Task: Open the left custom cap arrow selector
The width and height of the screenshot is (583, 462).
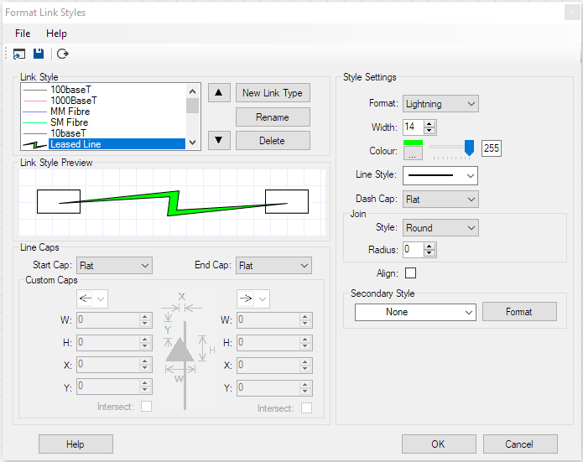Action: click(92, 298)
